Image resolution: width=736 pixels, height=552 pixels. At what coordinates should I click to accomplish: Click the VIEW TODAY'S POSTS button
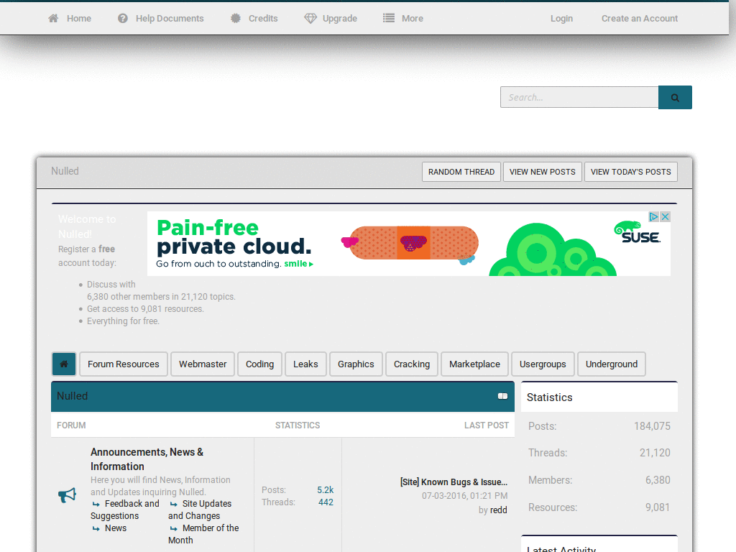630,172
